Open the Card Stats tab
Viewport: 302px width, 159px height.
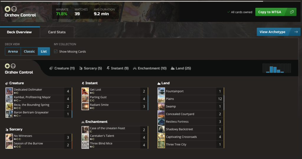point(57,32)
